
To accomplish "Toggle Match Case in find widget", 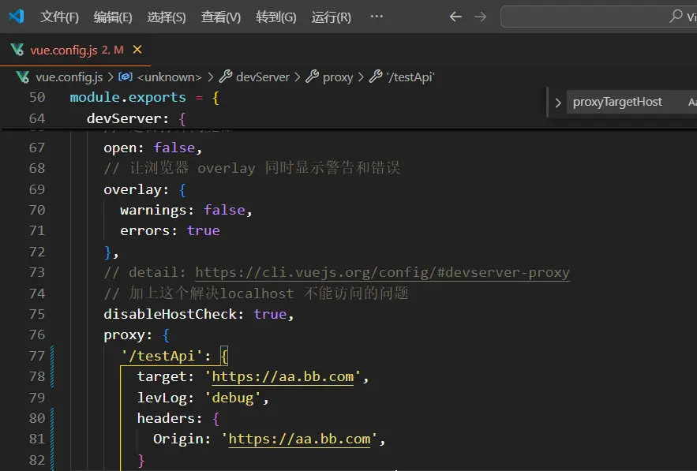I will pos(691,102).
